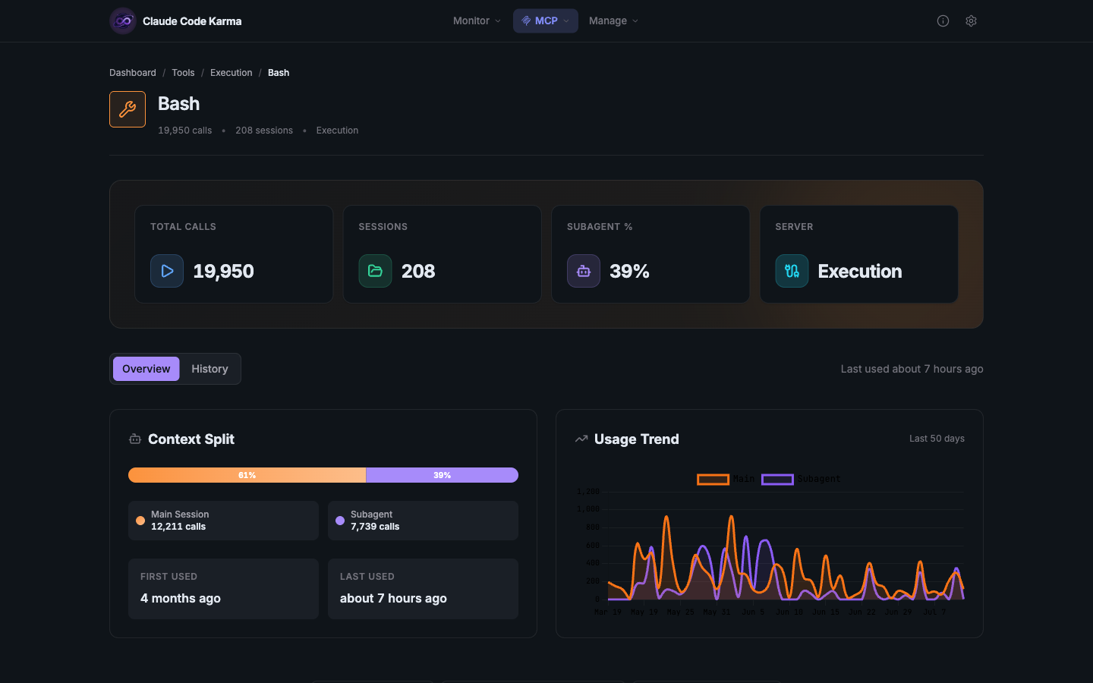Screen dimensions: 1093x683
Task: Select the Total Calls stat card
Action: click(234, 254)
